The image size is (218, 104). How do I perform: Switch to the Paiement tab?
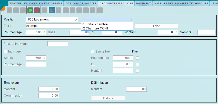coord(144,3)
